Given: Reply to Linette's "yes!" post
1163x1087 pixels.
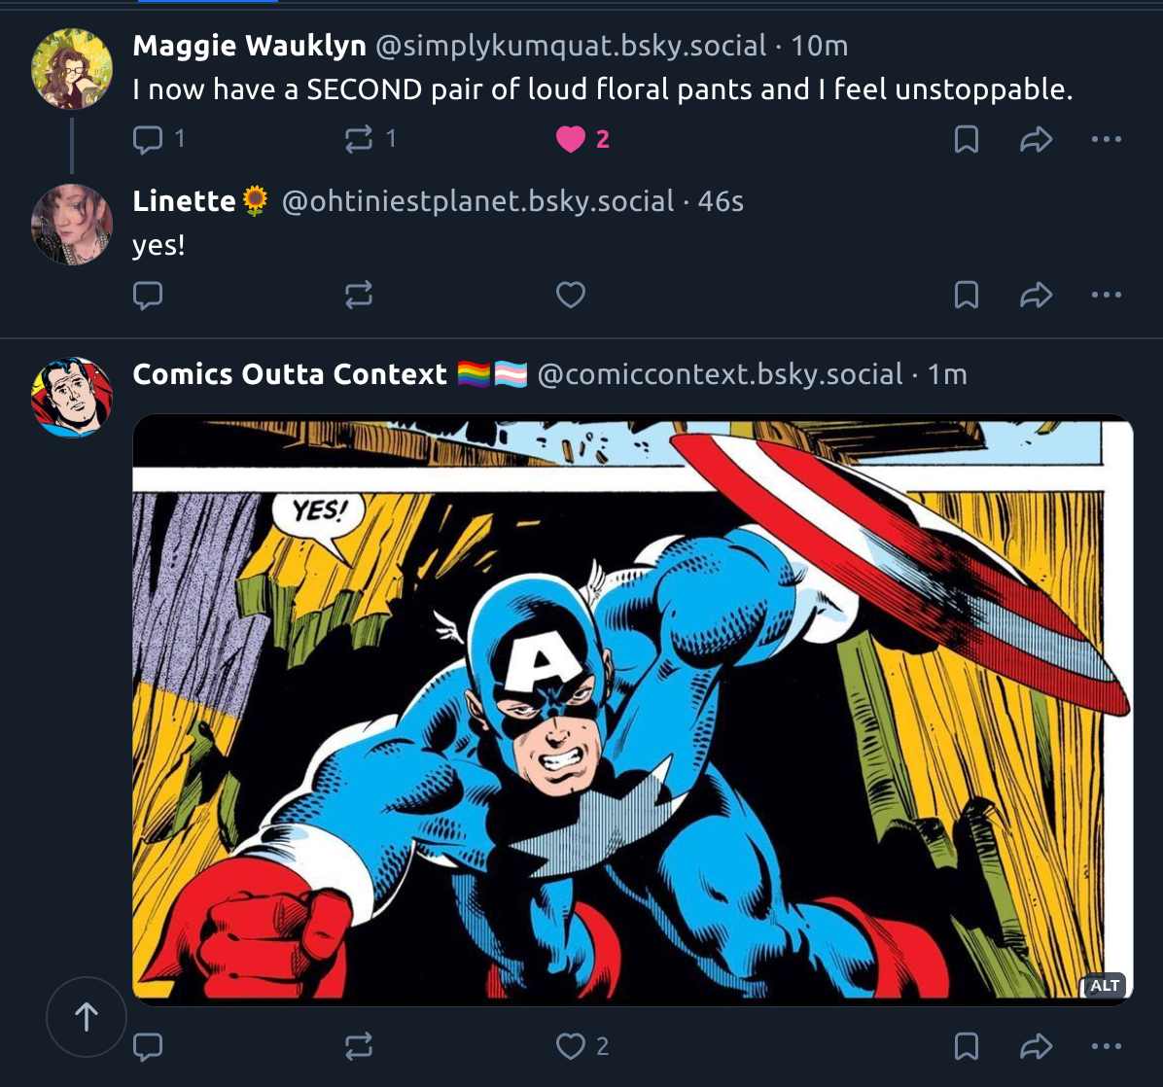Looking at the screenshot, I should (147, 295).
